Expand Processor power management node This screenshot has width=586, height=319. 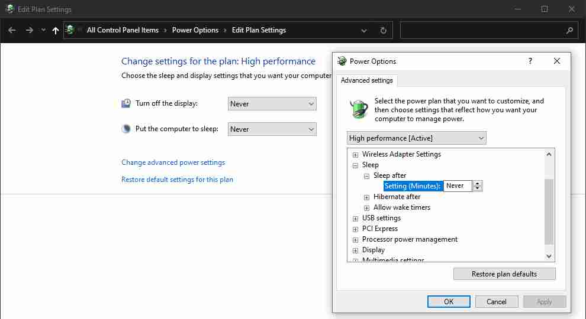point(355,240)
